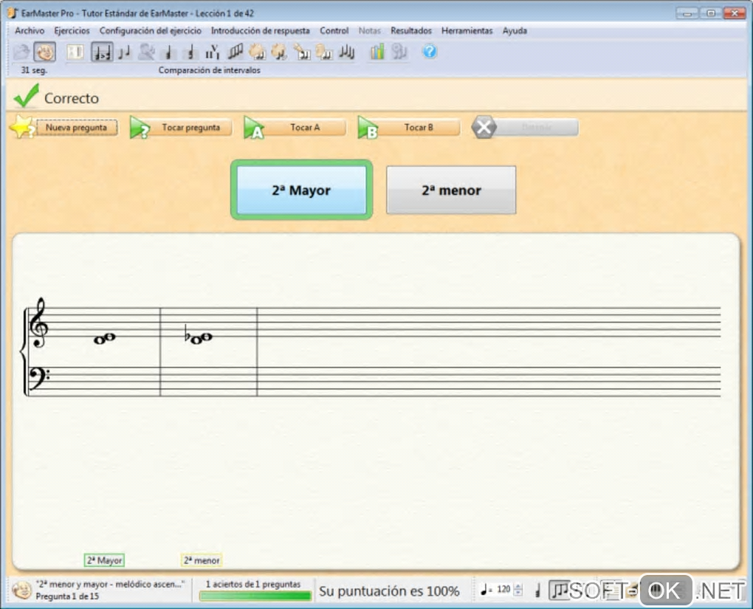
Task: Click the green score progress bar
Action: pyautogui.click(x=255, y=596)
